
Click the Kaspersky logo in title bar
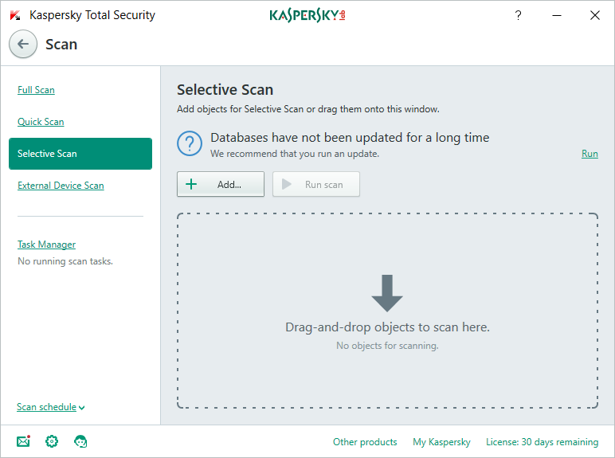tap(307, 15)
